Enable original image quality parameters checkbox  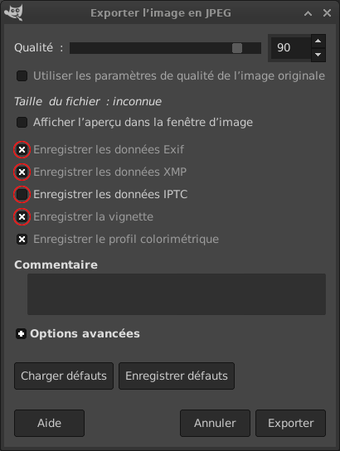pos(22,76)
